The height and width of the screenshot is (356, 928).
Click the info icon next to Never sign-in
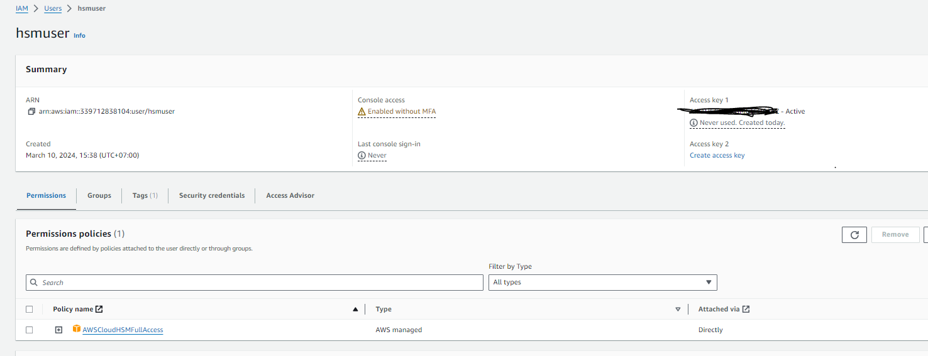362,156
